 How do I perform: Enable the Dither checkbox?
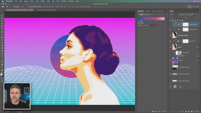[138, 21]
